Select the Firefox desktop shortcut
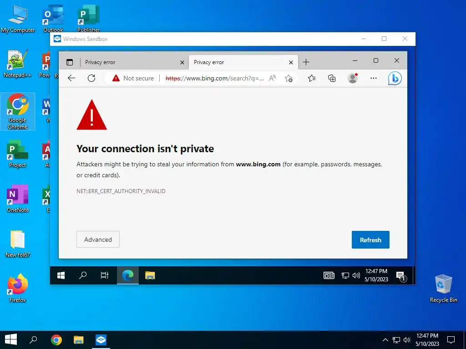The width and height of the screenshot is (466, 349). (x=18, y=288)
